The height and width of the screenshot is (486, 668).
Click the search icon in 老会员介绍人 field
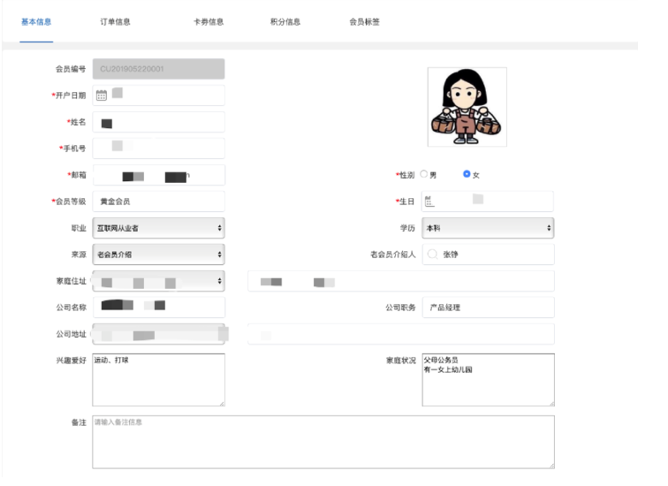pos(432,254)
